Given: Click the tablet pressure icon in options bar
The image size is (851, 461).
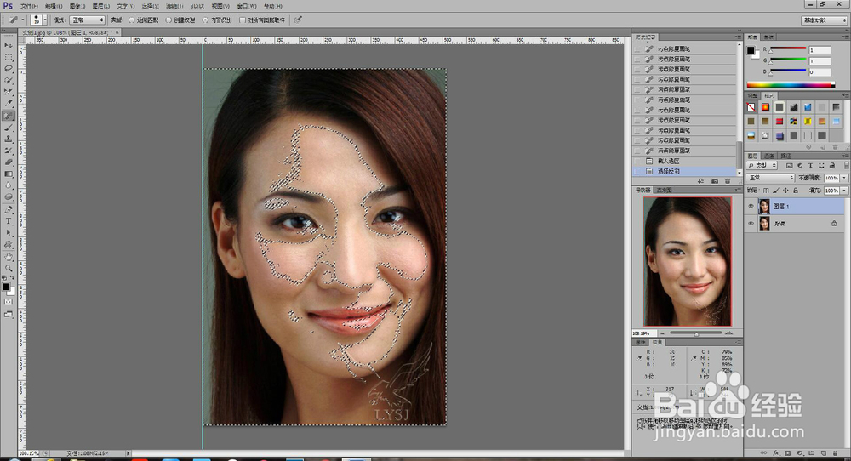Looking at the screenshot, I should (297, 20).
